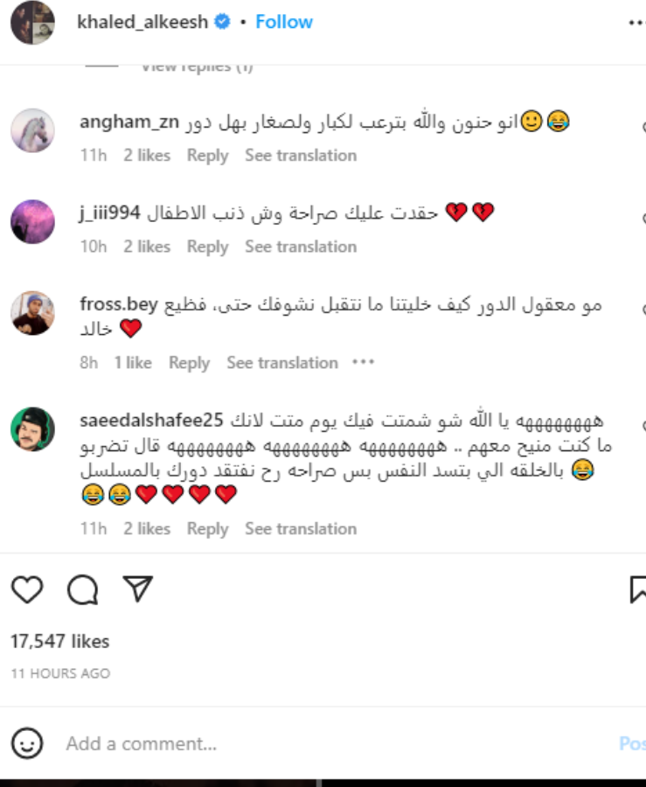
Task: Save post with the bookmark icon
Action: (x=637, y=589)
